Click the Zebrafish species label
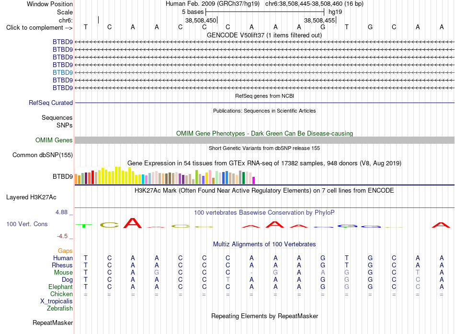This screenshot has width=455, height=334. (x=60, y=309)
